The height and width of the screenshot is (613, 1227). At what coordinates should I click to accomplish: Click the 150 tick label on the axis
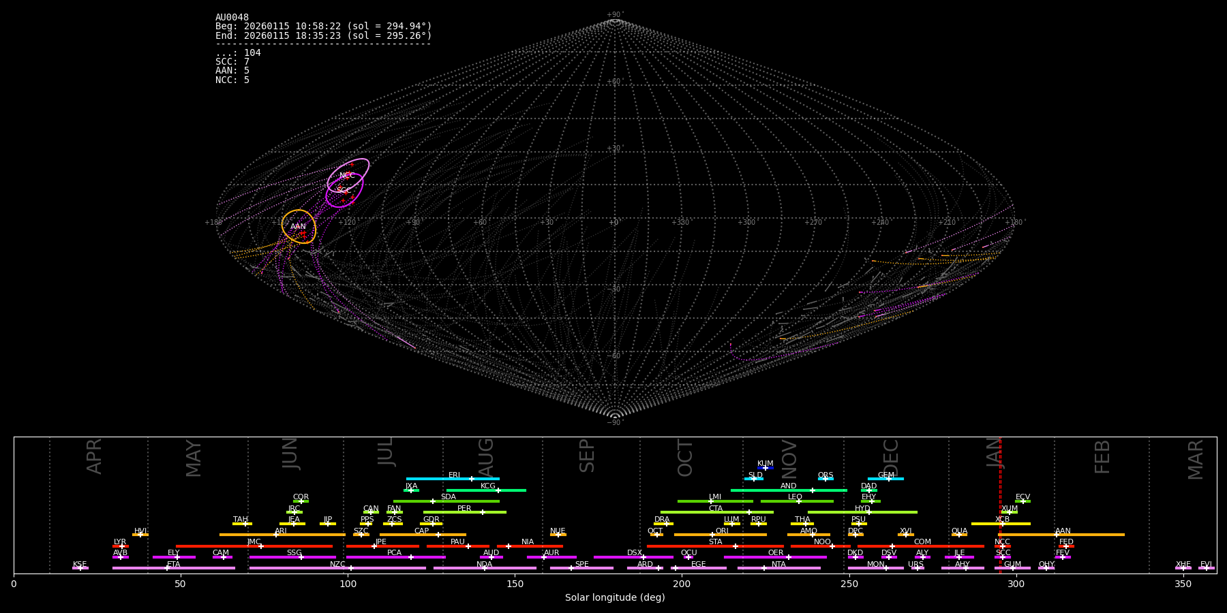(x=515, y=584)
